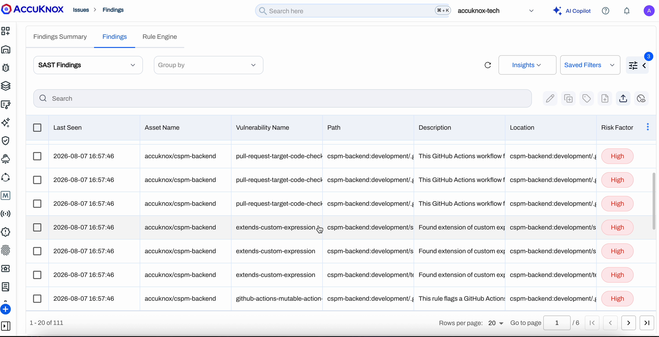The height and width of the screenshot is (337, 659).
Task: Click the refresh findings icon
Action: pos(488,65)
